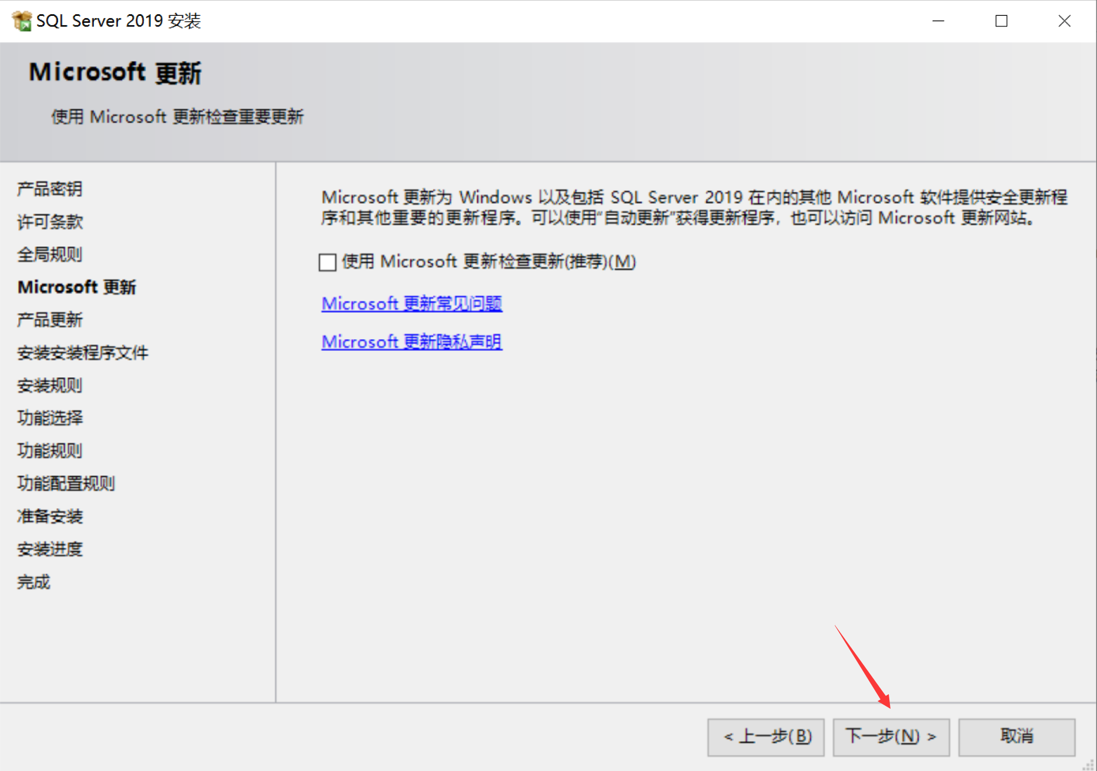The height and width of the screenshot is (771, 1097).
Task: Enable 使用 Microsoft 更新检查更新 checkbox
Action: pos(327,262)
